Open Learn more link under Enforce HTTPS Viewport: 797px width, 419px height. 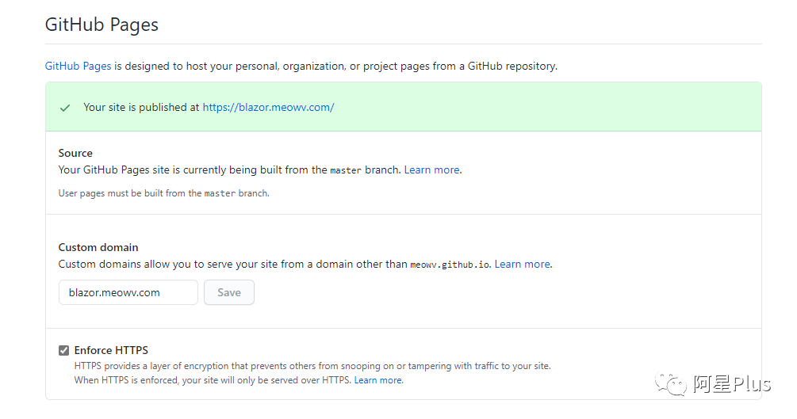[x=378, y=380]
